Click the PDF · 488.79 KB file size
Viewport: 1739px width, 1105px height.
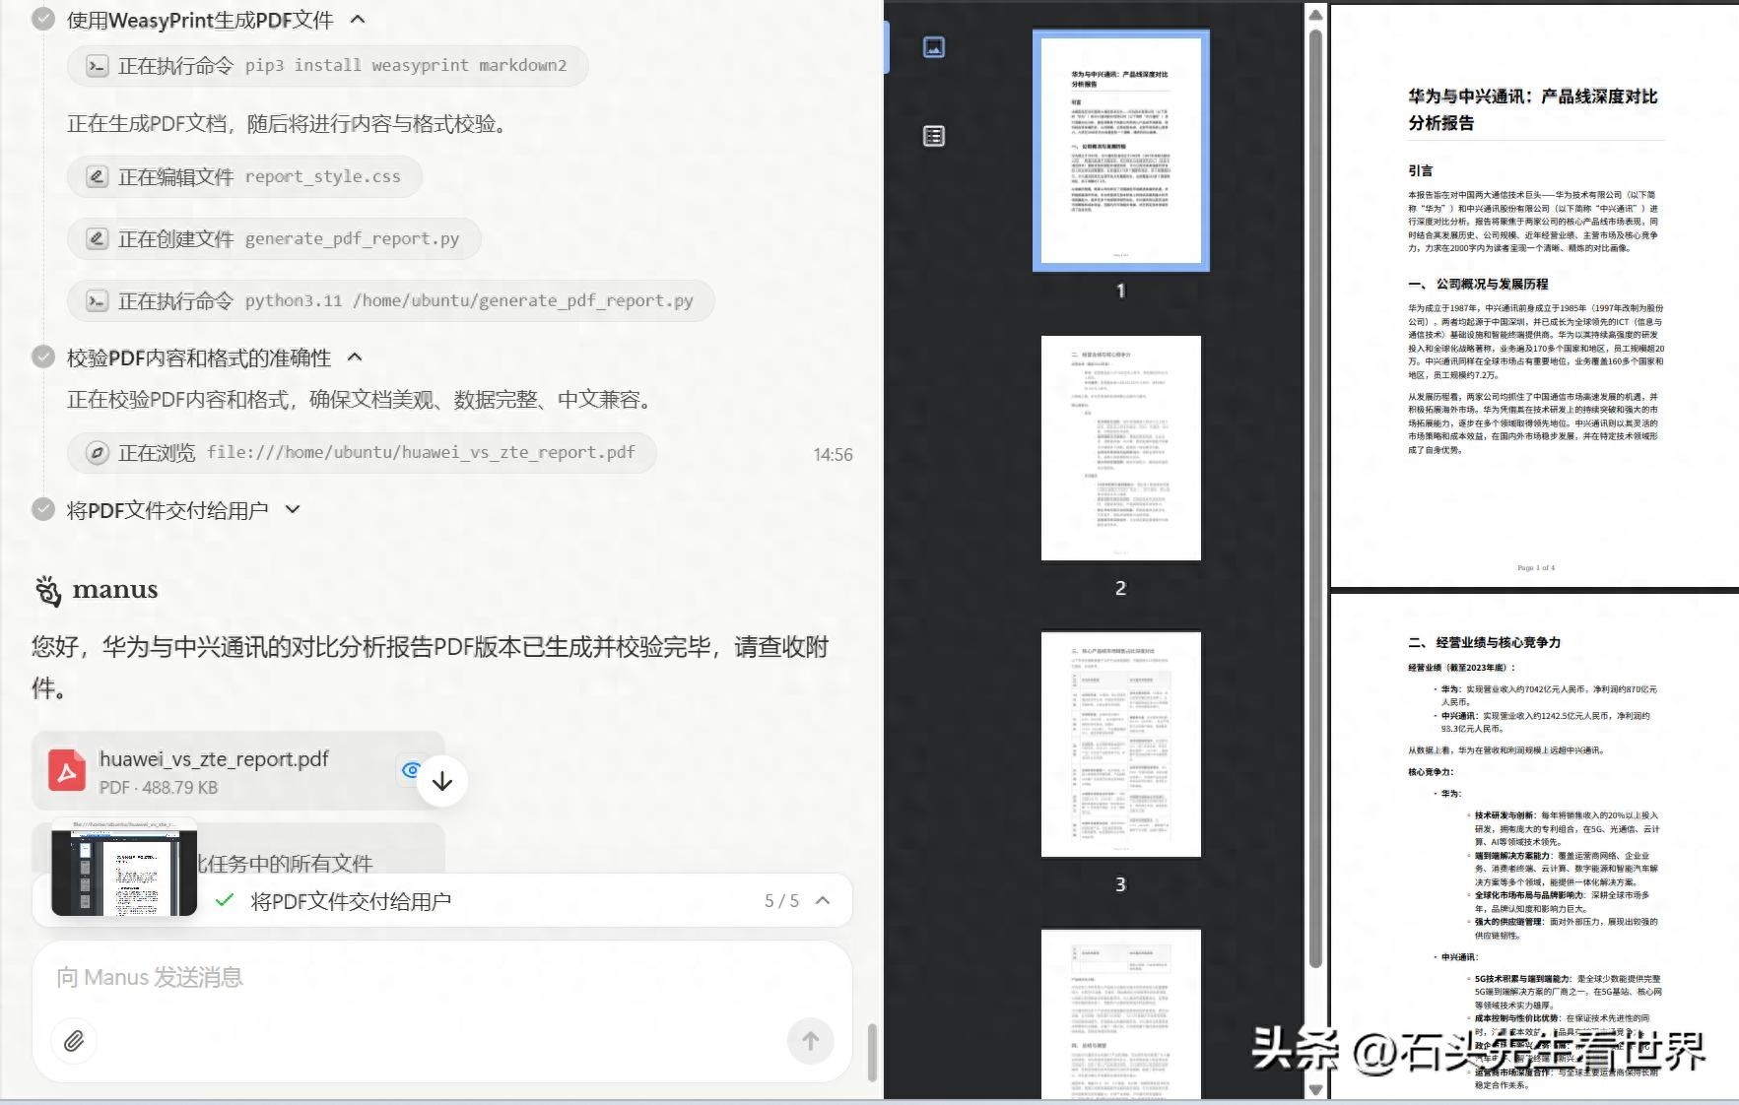(x=159, y=787)
